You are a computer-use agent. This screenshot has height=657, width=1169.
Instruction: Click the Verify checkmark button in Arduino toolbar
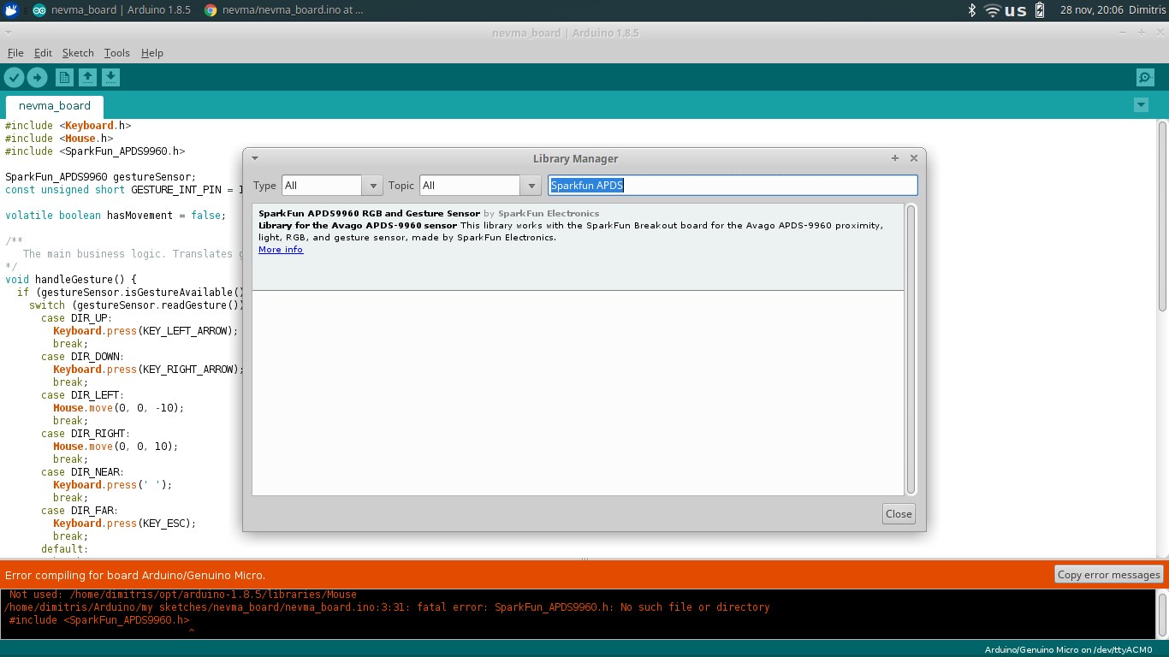point(14,78)
